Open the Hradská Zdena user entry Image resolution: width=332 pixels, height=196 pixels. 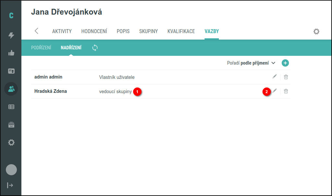pos(51,91)
